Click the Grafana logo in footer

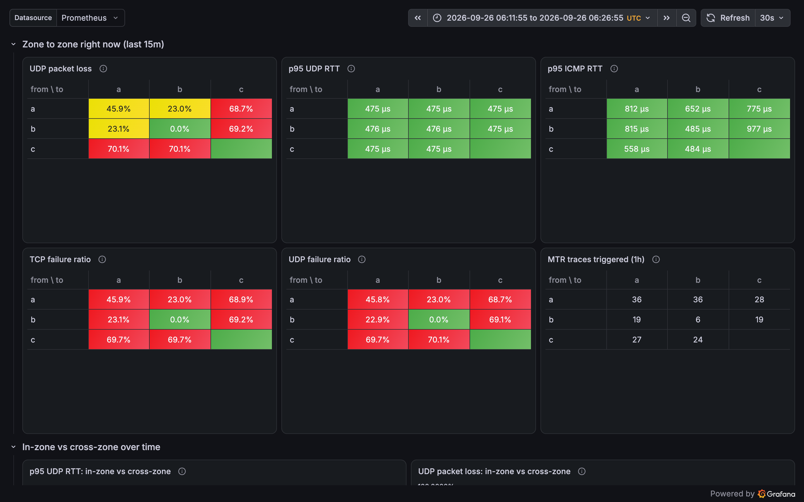776,494
